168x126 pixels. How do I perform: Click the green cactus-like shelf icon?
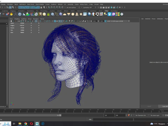tap(48, 14)
